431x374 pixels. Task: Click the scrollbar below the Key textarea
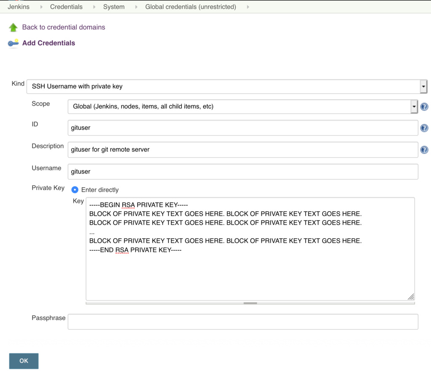pyautogui.click(x=250, y=302)
